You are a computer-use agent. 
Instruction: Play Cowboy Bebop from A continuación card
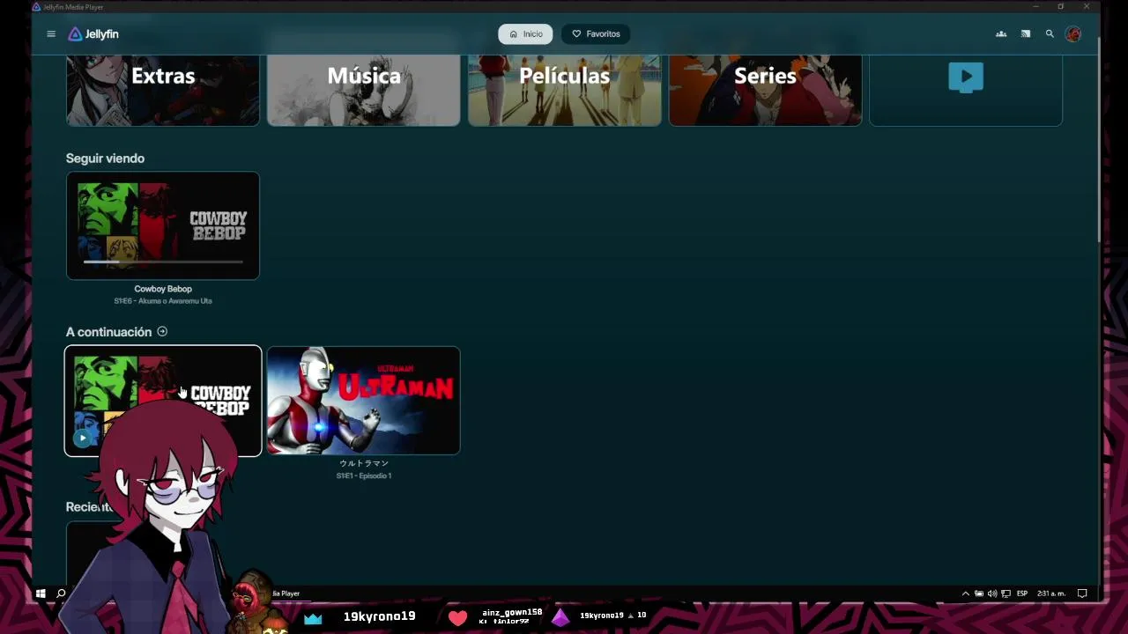point(82,438)
